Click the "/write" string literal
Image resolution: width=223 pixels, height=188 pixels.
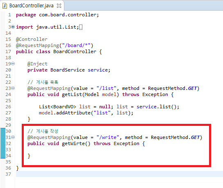[108, 137]
